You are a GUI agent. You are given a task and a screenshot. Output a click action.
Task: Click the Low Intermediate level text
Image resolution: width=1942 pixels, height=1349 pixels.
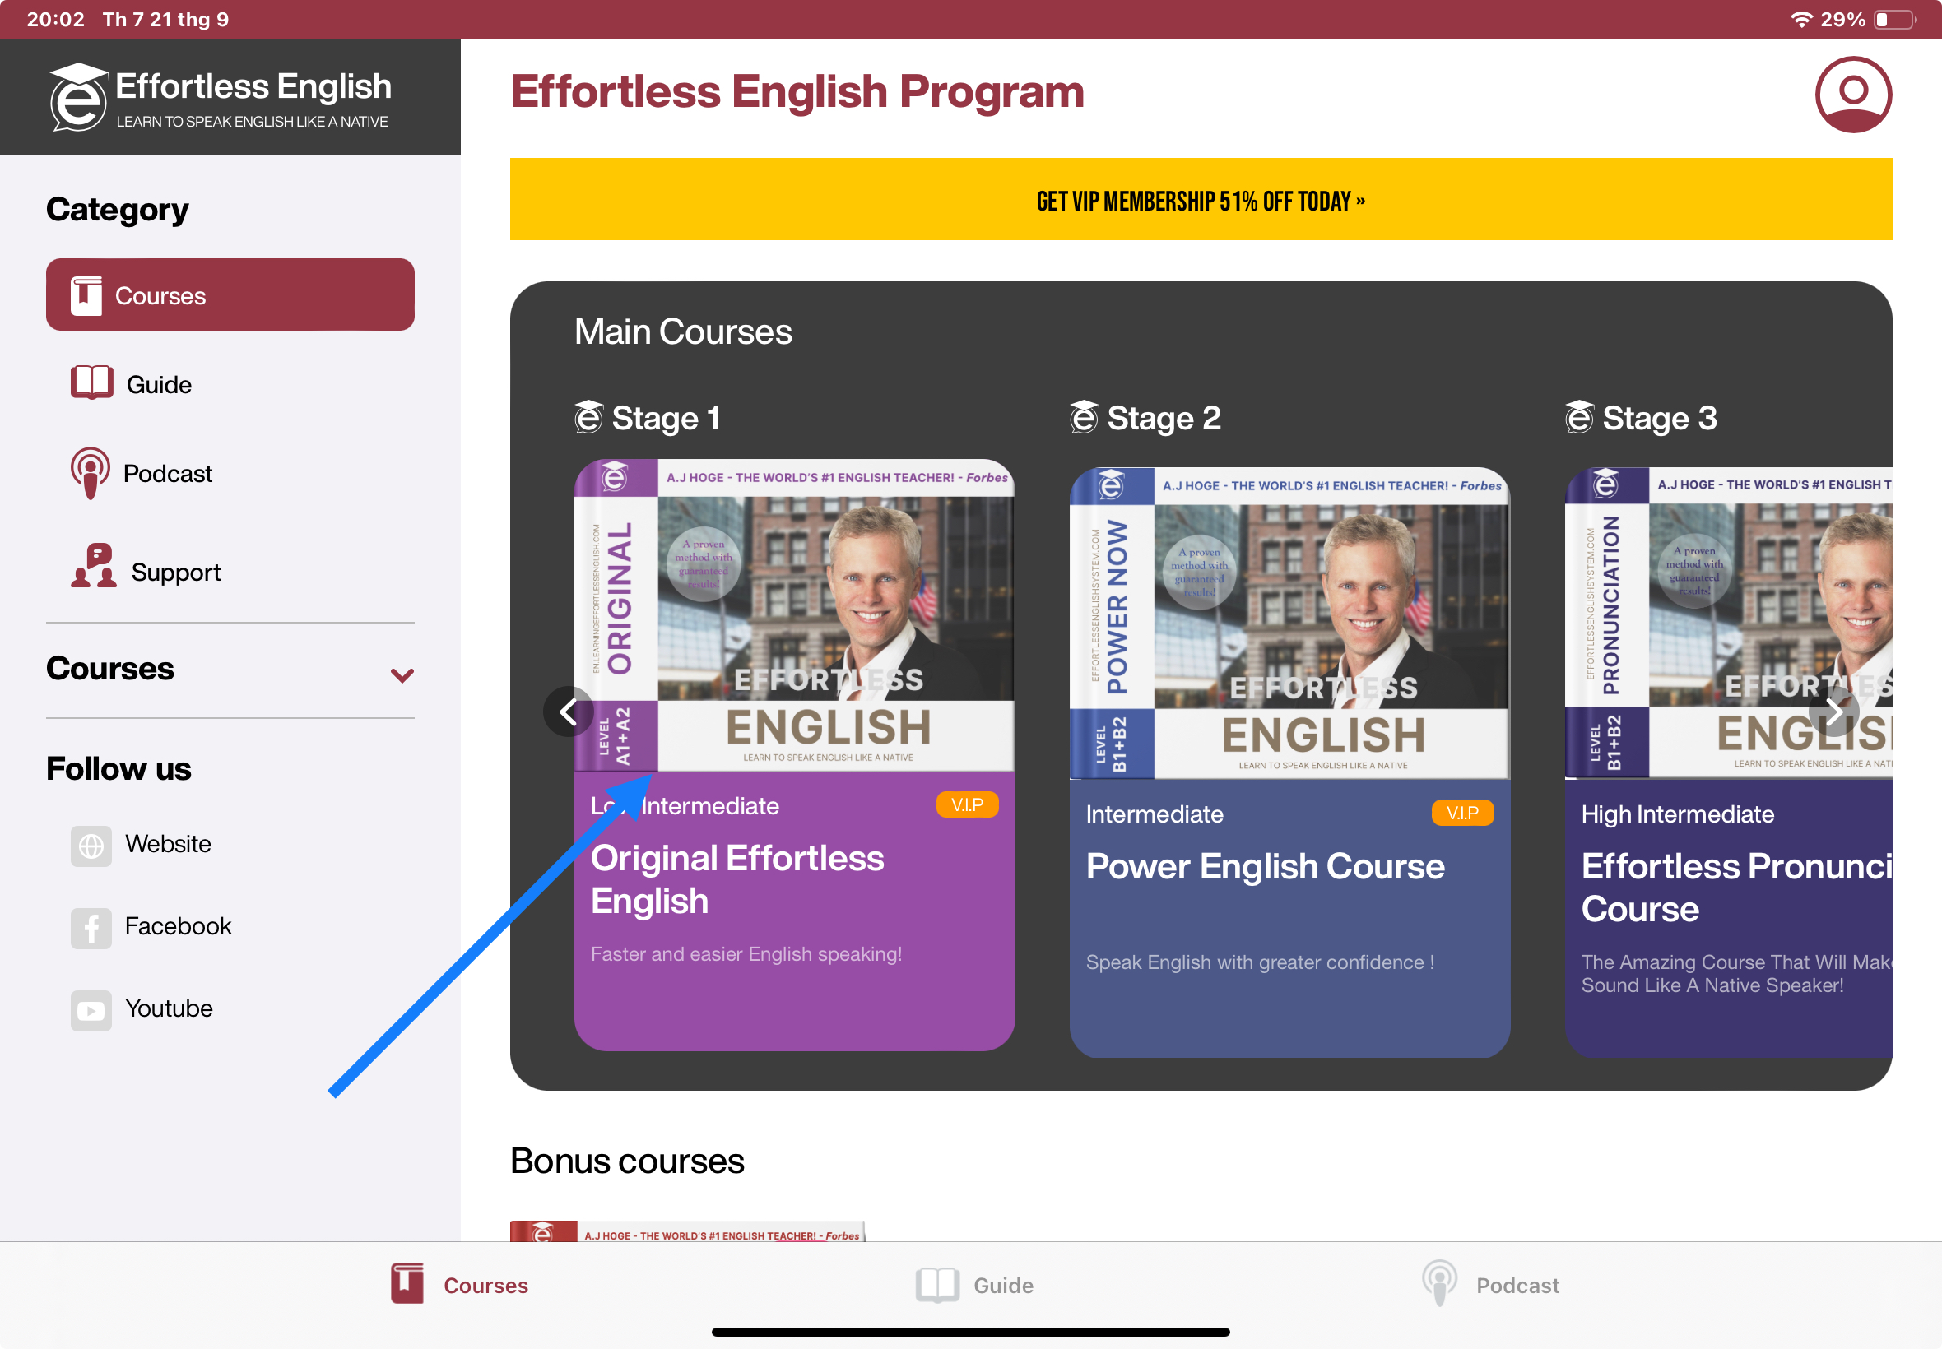(x=685, y=805)
